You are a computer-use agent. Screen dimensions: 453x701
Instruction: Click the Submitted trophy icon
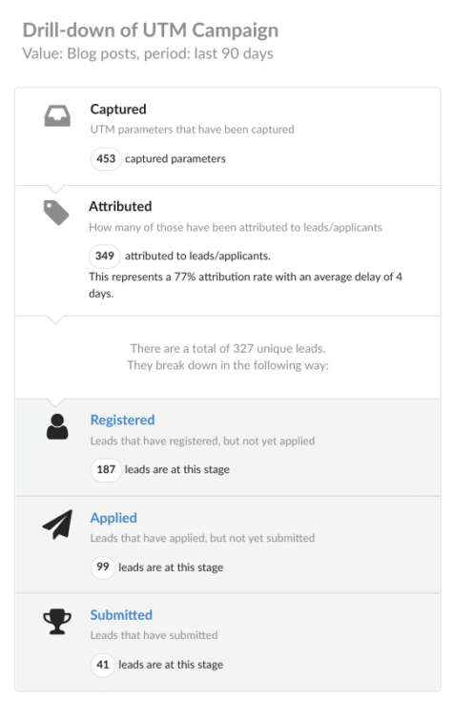click(x=57, y=622)
